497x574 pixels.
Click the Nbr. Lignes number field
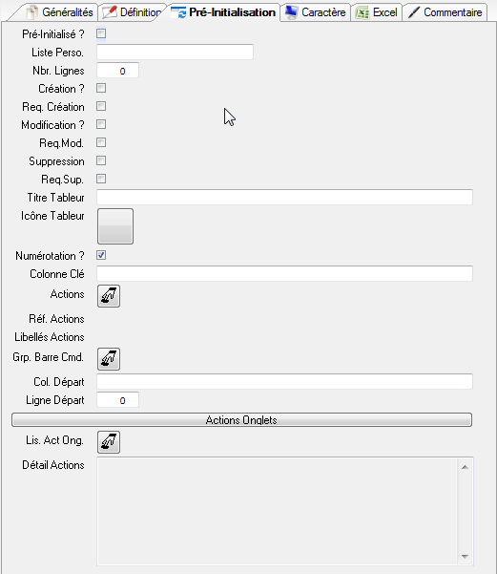pyautogui.click(x=117, y=71)
